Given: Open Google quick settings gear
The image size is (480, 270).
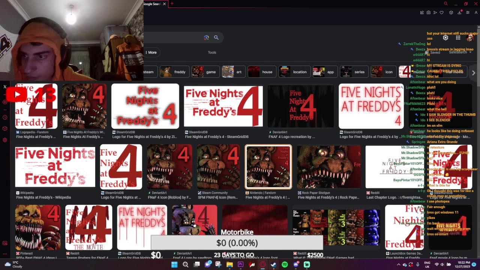Looking at the screenshot, I should (445, 37).
